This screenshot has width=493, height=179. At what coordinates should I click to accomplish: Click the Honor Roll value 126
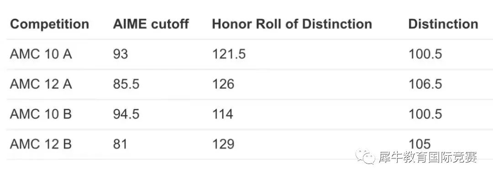[x=223, y=84]
